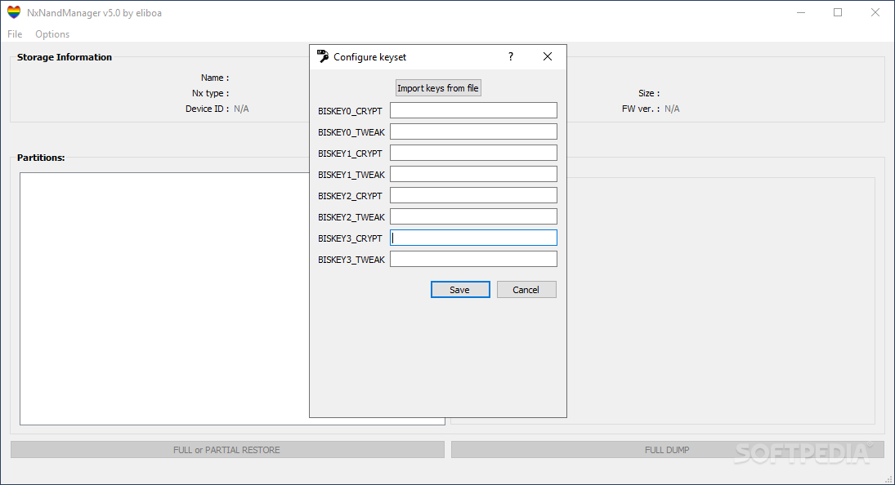Click the FULL DUMP button
The image size is (895, 485).
(x=667, y=450)
